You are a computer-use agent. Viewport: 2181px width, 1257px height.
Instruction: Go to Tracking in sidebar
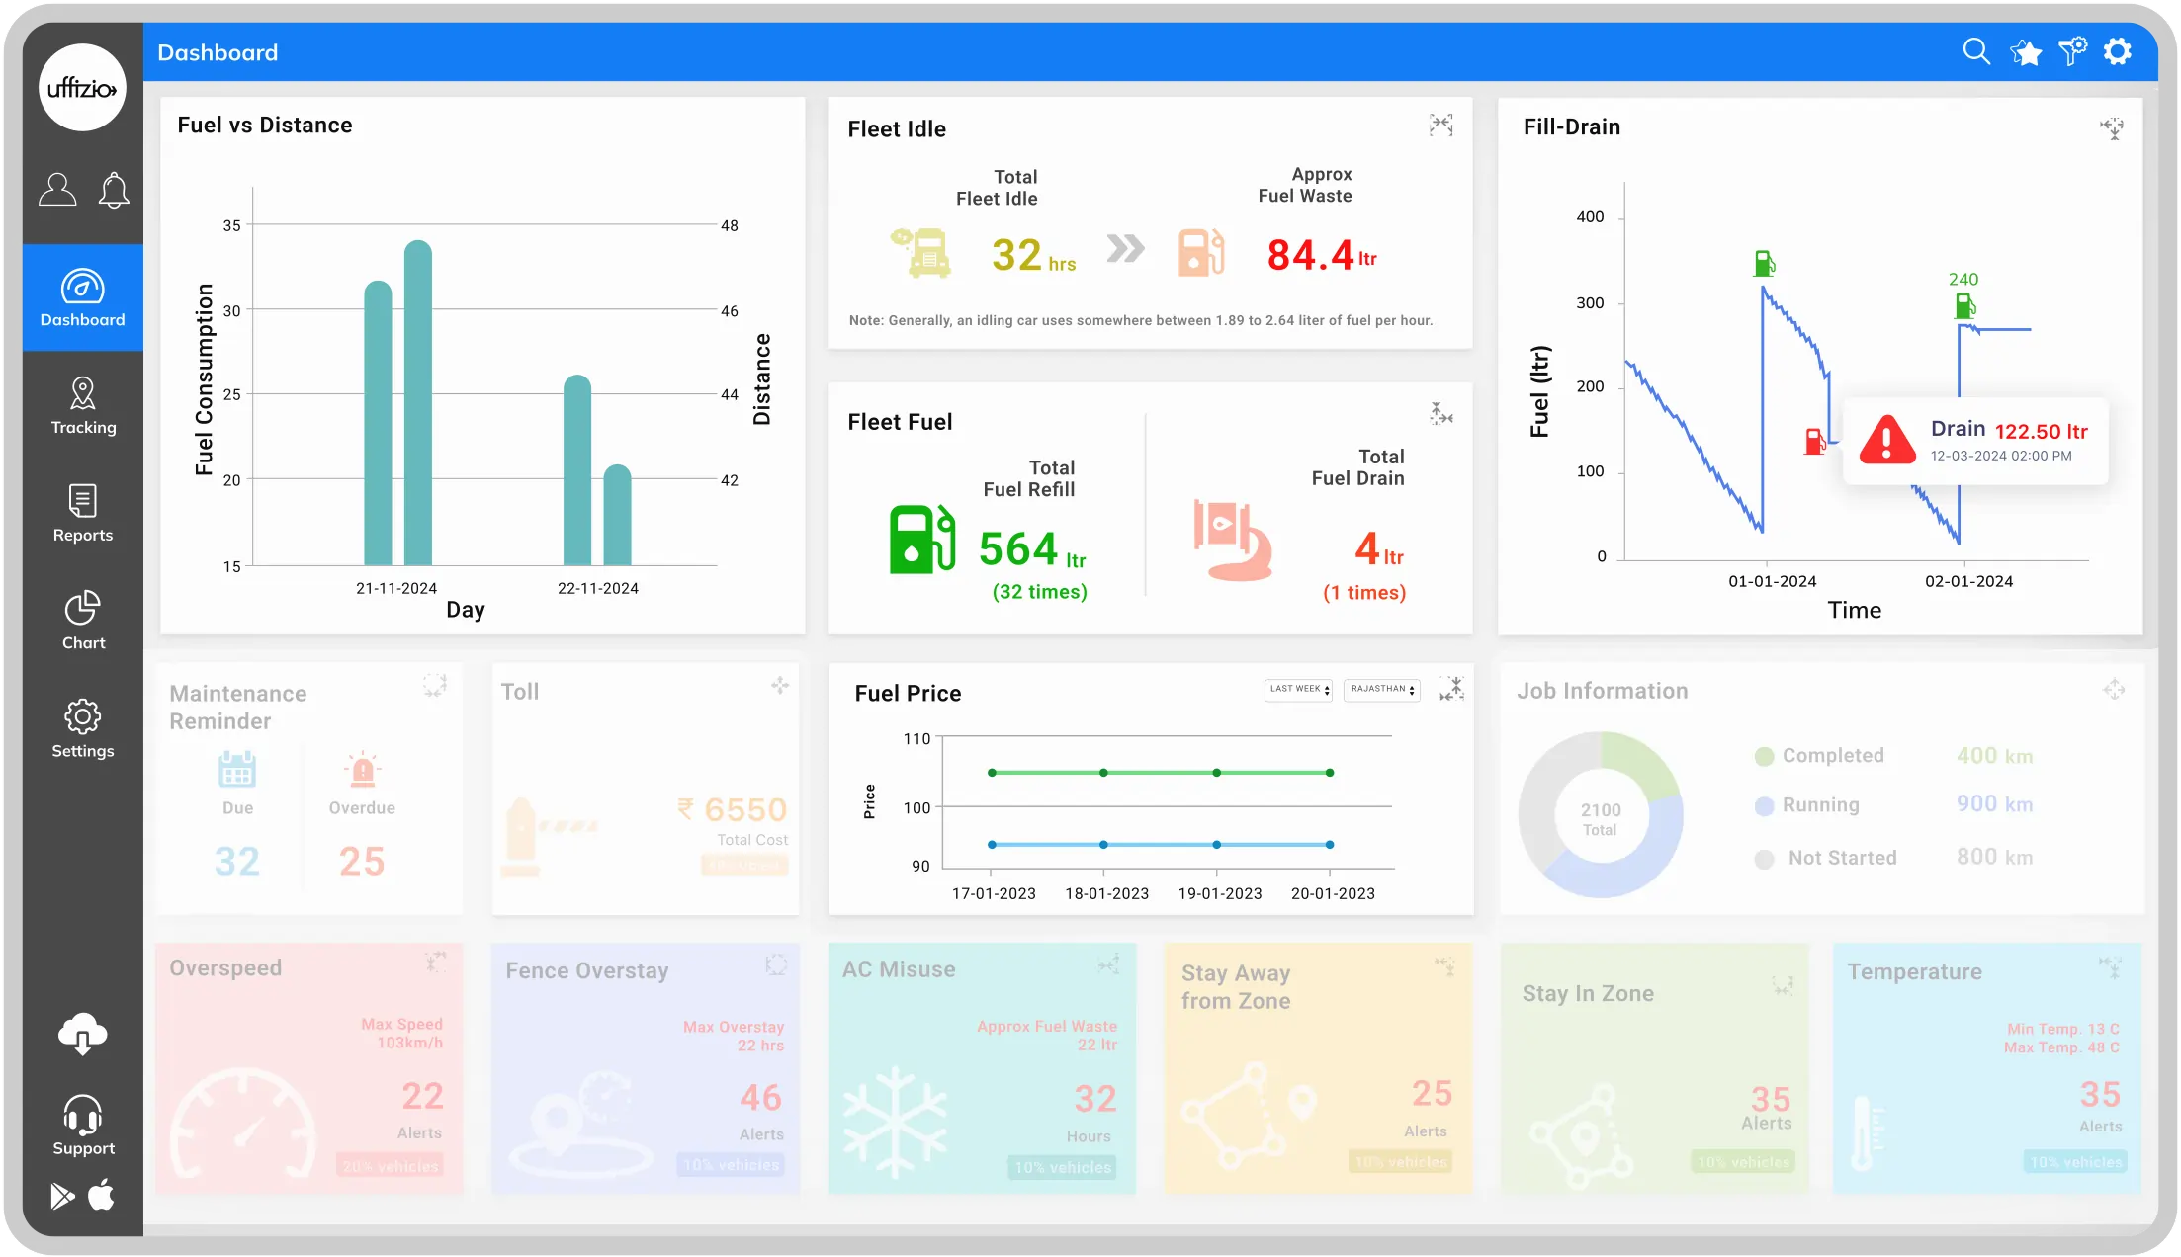click(x=83, y=405)
